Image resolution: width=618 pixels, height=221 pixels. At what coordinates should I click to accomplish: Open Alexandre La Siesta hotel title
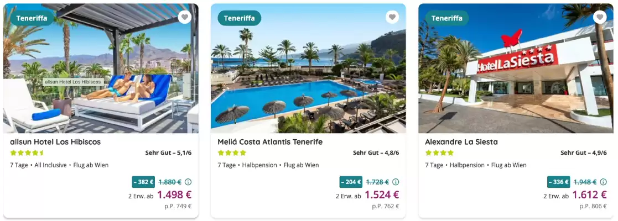(x=461, y=142)
